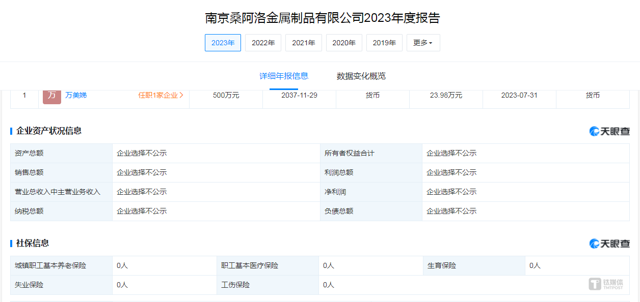The width and height of the screenshot is (640, 302).
Task: Click the 企业资产状况信息 section heading
Action: click(x=49, y=131)
